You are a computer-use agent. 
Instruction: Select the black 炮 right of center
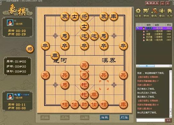tap(94, 36)
